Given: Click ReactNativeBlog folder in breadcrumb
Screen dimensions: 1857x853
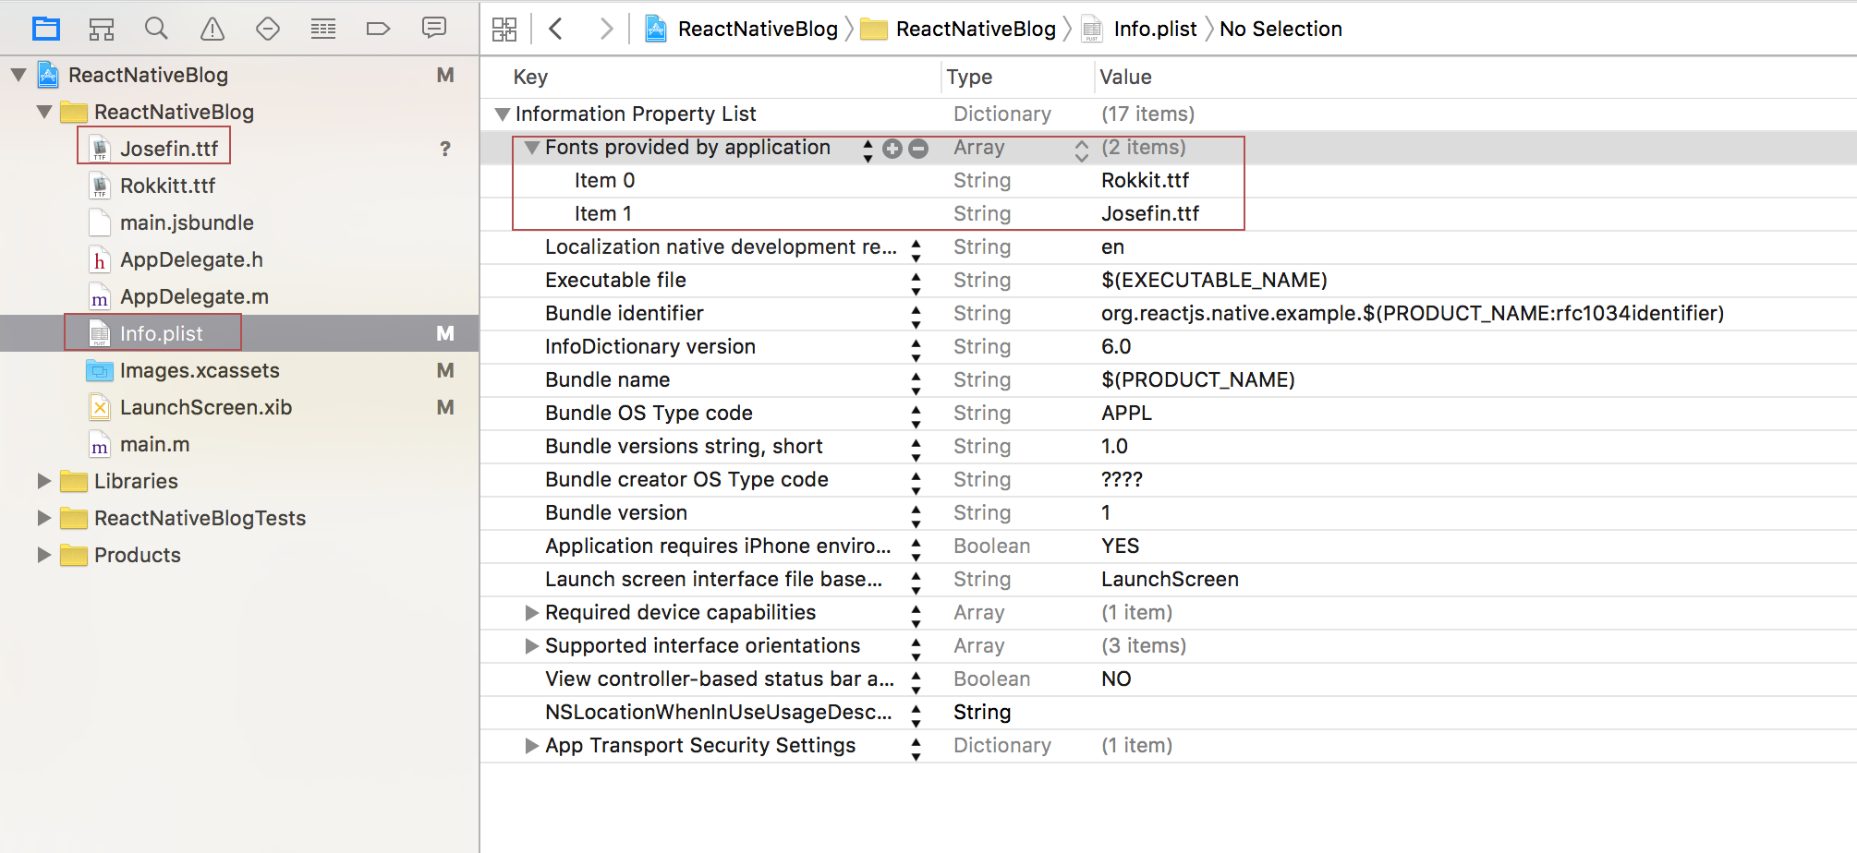Looking at the screenshot, I should pos(976,29).
